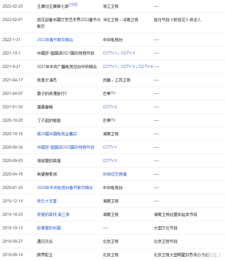Open the 快乐大本营 link

(x=47, y=201)
